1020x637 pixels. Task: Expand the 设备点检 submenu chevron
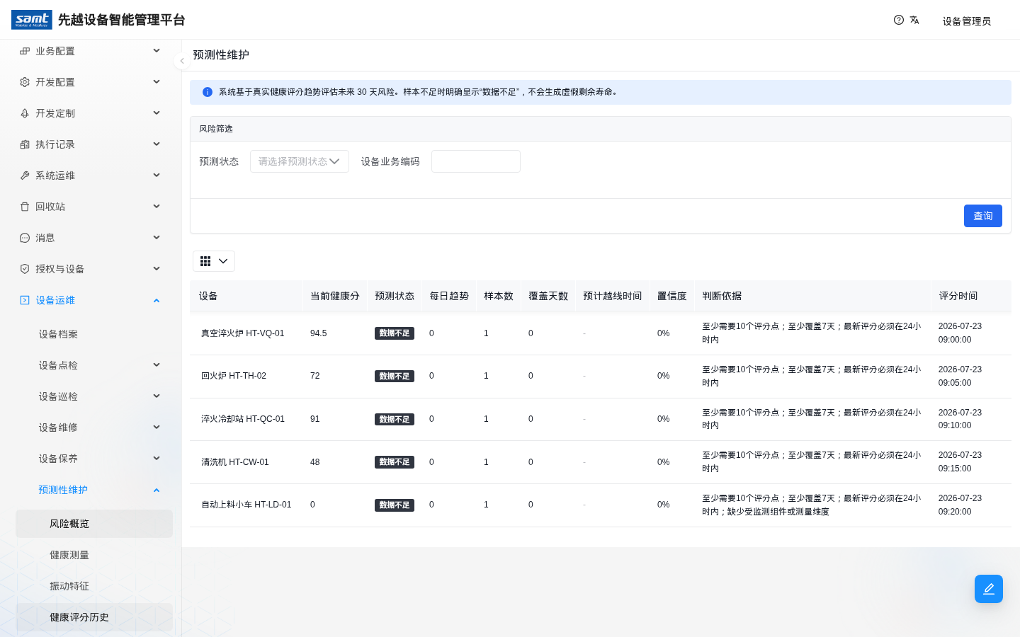157,365
